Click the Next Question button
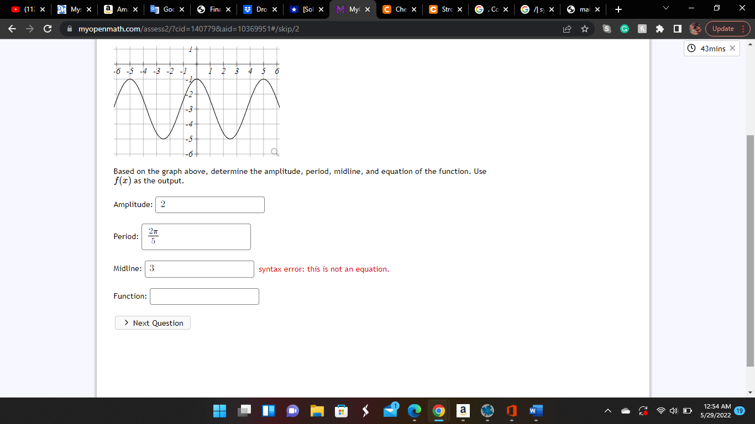Screen dimensions: 755x424 (153, 322)
